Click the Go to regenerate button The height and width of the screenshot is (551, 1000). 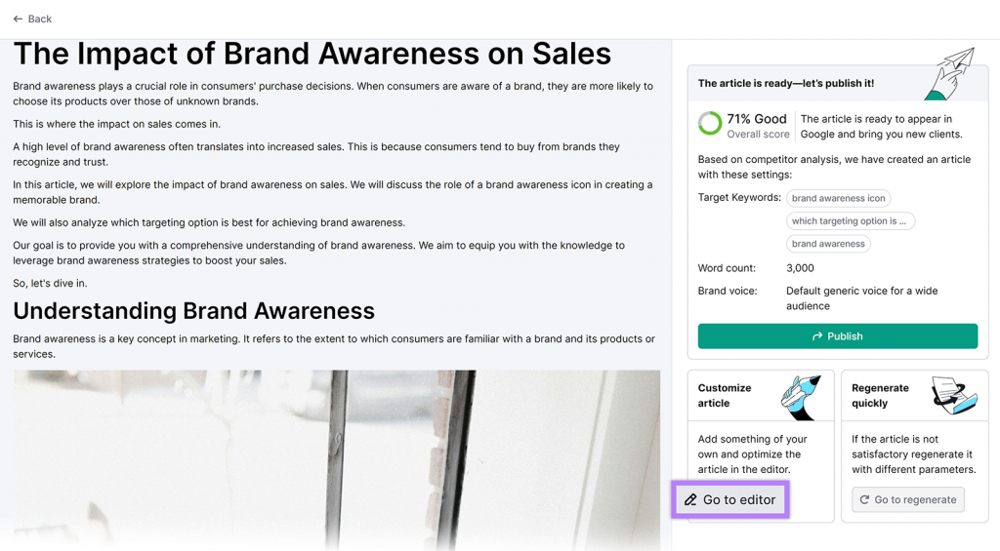tap(908, 500)
